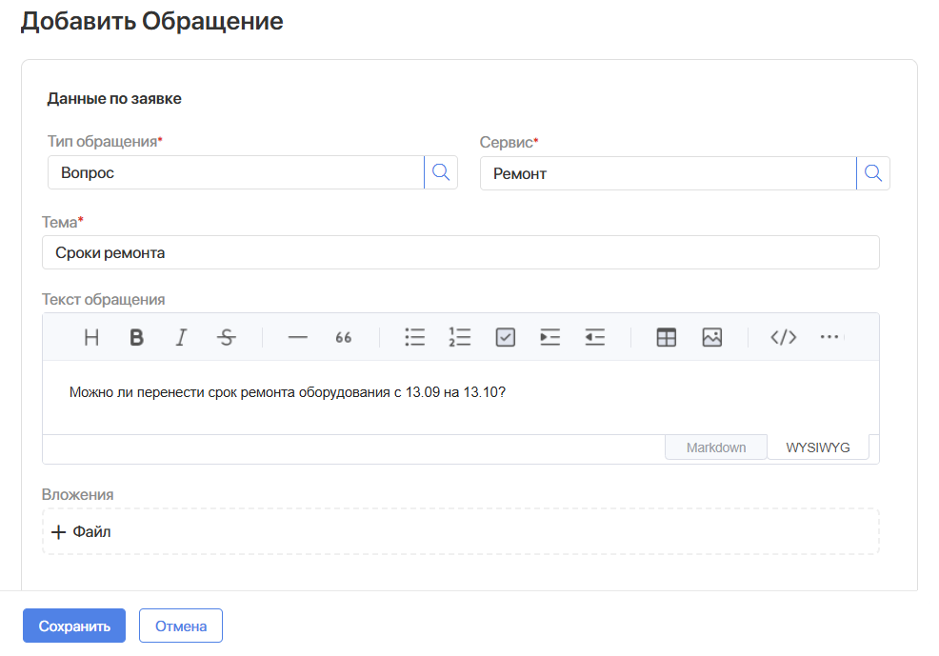
Task: Apply heading formatting with the H icon
Action: (90, 337)
